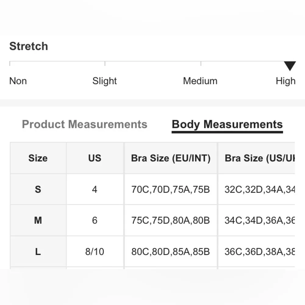305x305 pixels.
Task: Select the Body Measurements tab
Action: [x=227, y=124]
